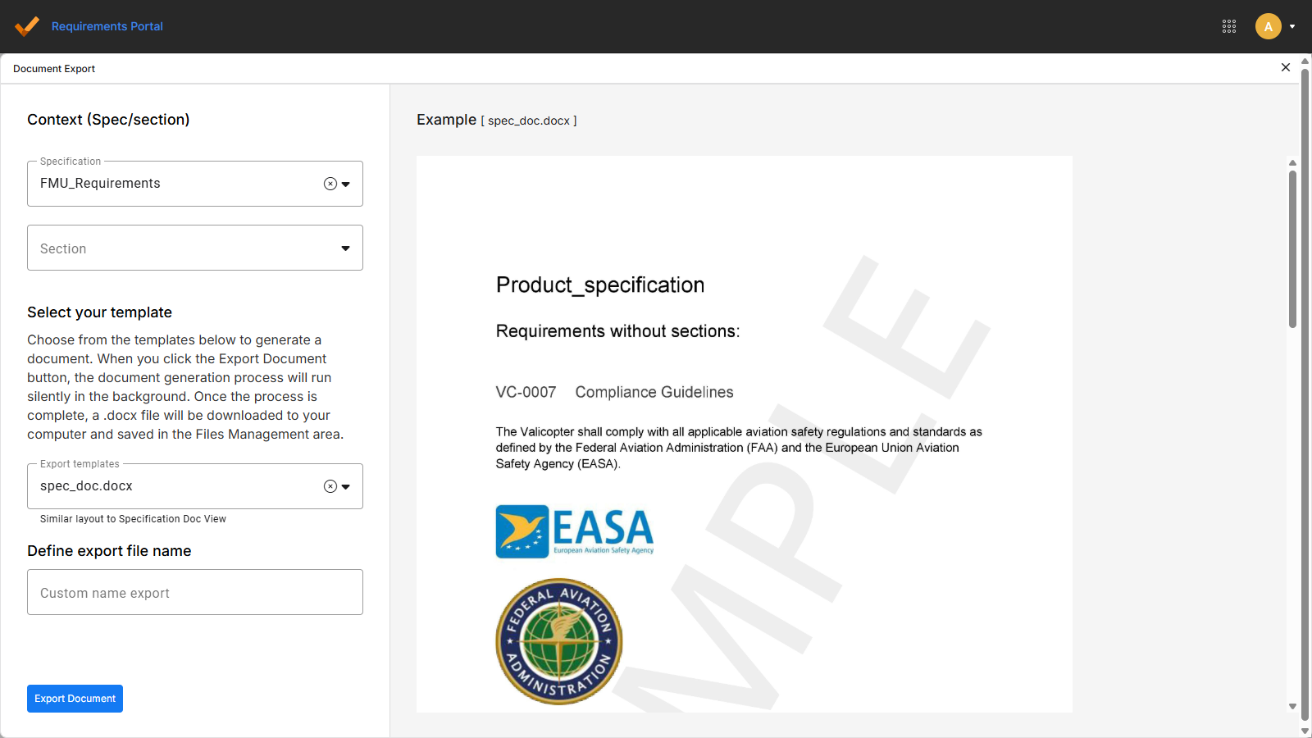Screen dimensions: 1312x738
Task: Expand the account menu arrow
Action: coord(1291,26)
